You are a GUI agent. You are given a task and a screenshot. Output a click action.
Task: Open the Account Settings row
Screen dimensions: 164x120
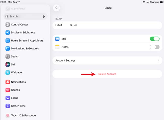click(107, 61)
